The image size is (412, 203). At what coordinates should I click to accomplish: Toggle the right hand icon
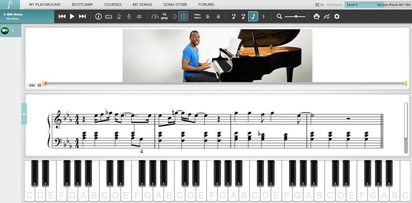[x=218, y=17]
